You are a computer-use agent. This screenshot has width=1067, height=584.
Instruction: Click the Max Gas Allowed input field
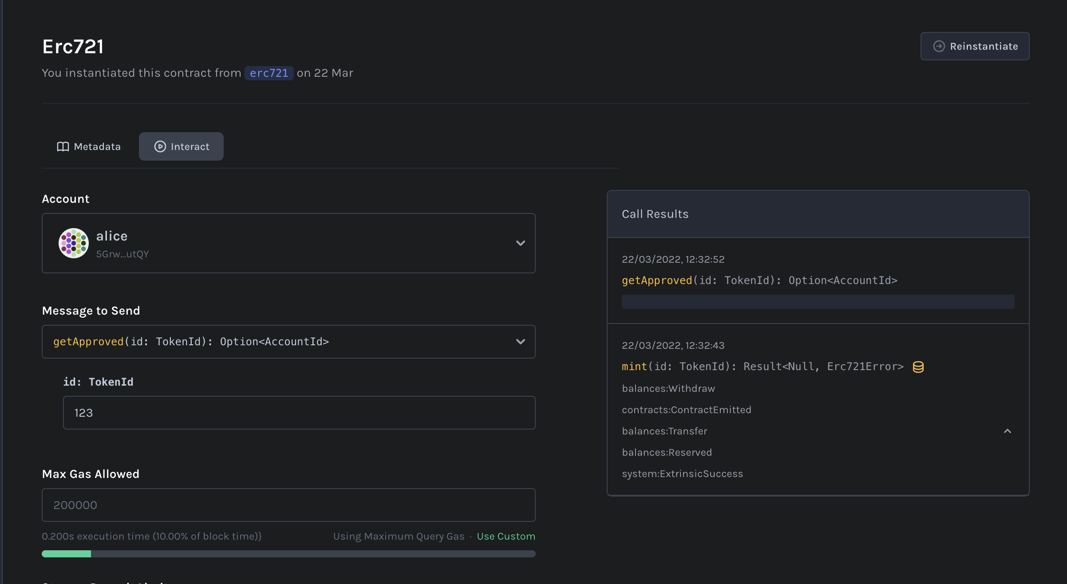[288, 505]
